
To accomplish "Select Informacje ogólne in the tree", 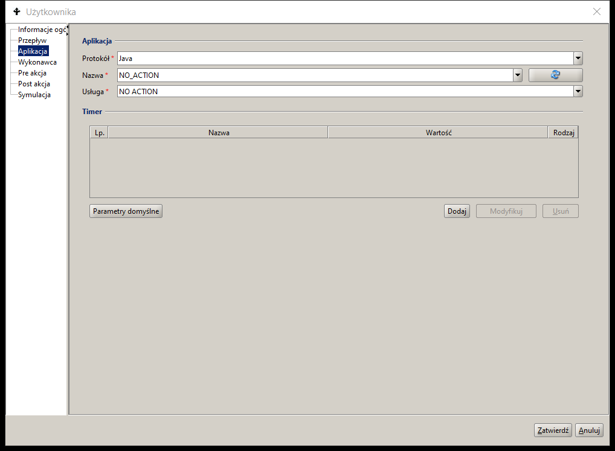I will (x=41, y=30).
